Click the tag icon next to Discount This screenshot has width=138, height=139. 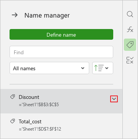coord(13,97)
